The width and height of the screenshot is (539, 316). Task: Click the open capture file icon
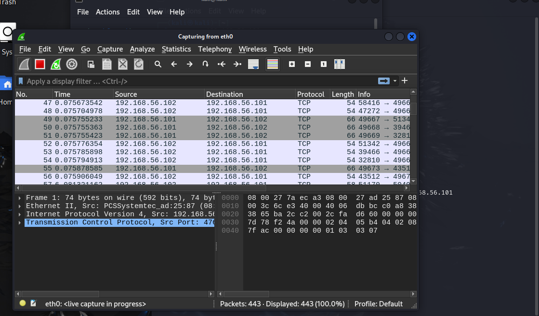tap(91, 64)
